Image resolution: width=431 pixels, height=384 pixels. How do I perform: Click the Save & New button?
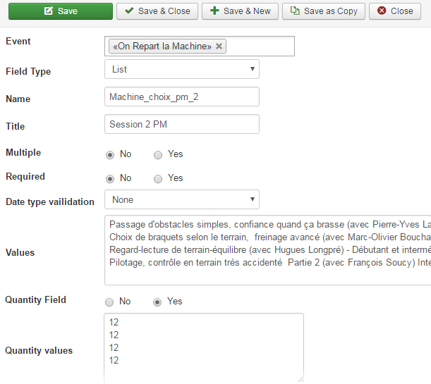[239, 11]
